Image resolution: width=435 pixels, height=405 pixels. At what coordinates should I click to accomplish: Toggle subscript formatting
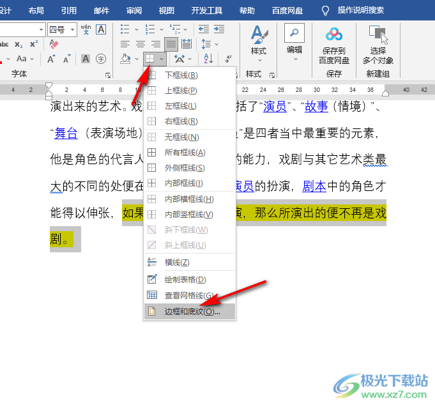click(x=19, y=44)
